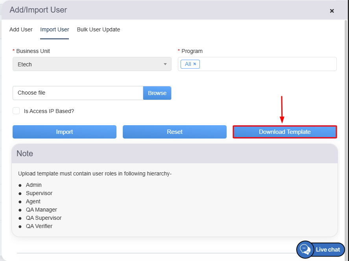The image size is (349, 261).
Task: Click the Import button
Action: [x=65, y=132]
